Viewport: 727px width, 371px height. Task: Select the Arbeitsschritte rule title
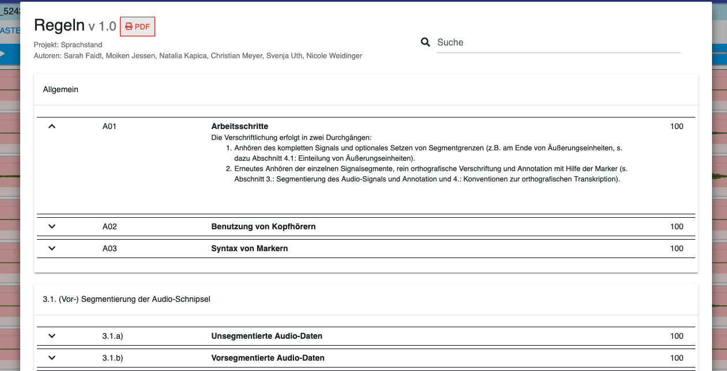point(240,126)
